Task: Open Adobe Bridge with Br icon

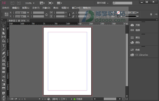Action: click(x=12, y=3)
